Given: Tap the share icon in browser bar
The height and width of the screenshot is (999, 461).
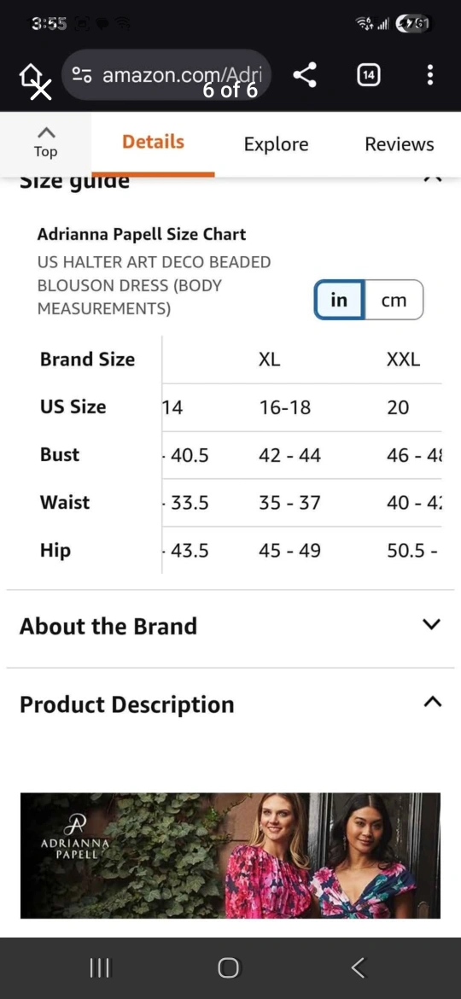Looking at the screenshot, I should [x=305, y=75].
